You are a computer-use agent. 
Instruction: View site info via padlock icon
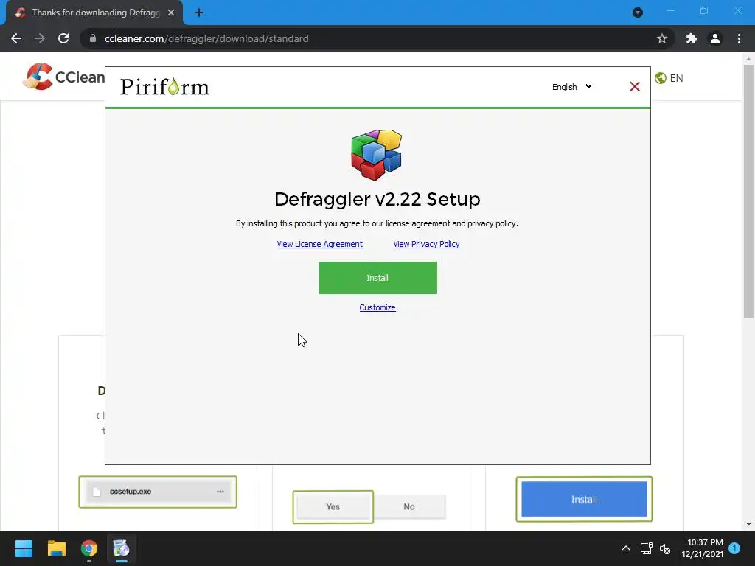[93, 38]
